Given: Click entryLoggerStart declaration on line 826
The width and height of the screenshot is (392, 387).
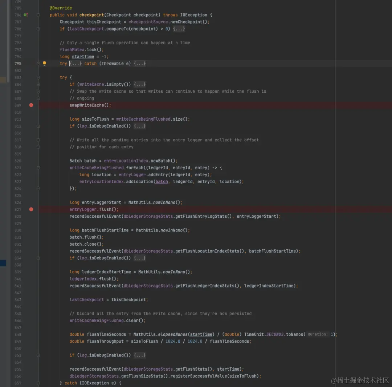Looking at the screenshot, I should tap(101, 202).
